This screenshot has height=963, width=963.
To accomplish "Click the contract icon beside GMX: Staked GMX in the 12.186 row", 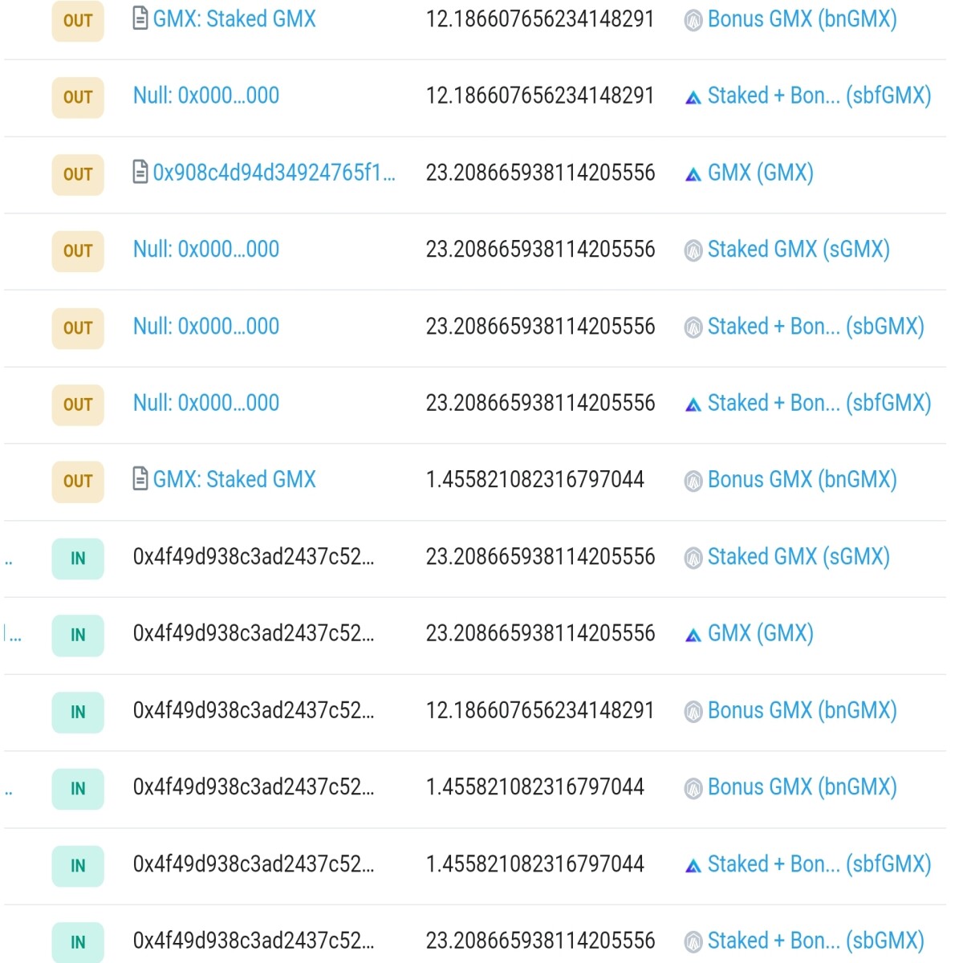I will (140, 18).
